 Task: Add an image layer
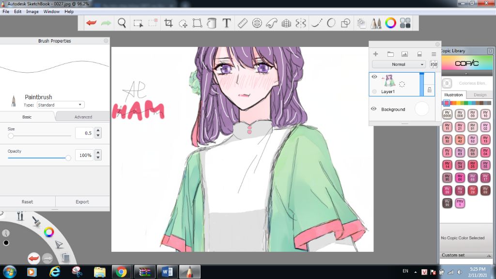coord(404,54)
